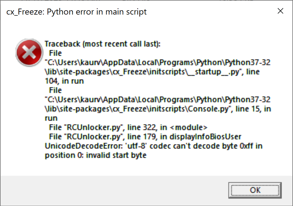Select the 'Traceback (most recent call last)' line

tap(103, 44)
